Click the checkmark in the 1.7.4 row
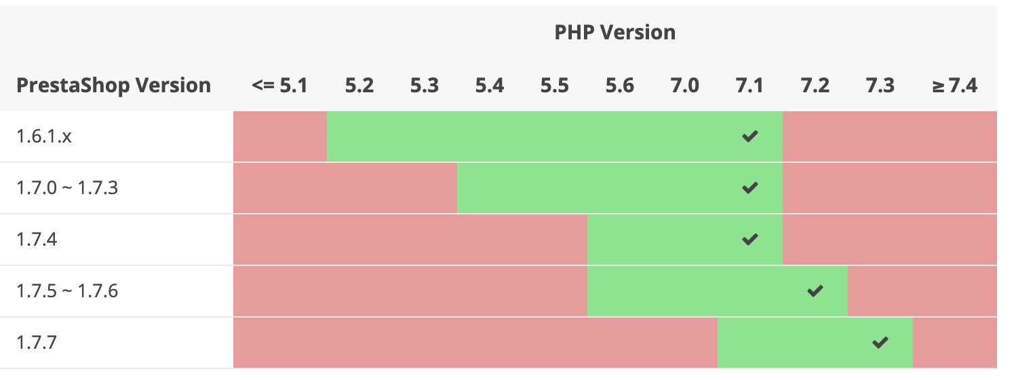This screenshot has width=1016, height=380. [749, 240]
